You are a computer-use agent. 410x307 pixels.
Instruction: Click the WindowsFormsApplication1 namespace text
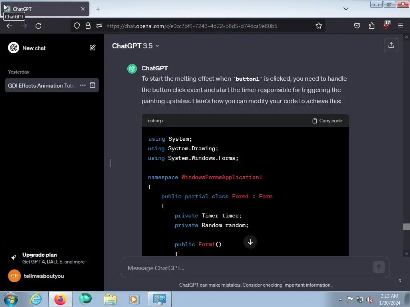pos(222,177)
